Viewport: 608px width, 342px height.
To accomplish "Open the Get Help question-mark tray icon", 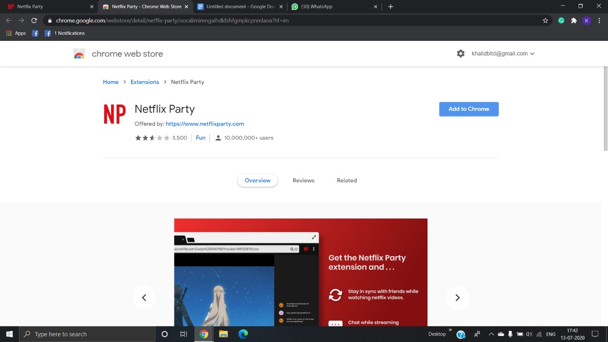I will (x=461, y=334).
